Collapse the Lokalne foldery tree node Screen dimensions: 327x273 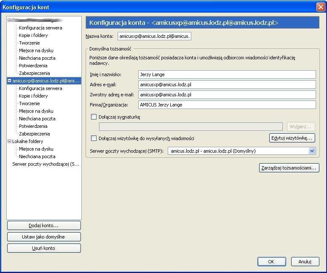[x=10, y=141]
